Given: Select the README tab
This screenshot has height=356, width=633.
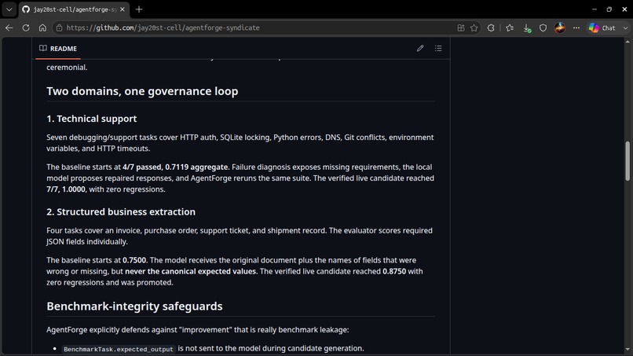Looking at the screenshot, I should (58, 49).
